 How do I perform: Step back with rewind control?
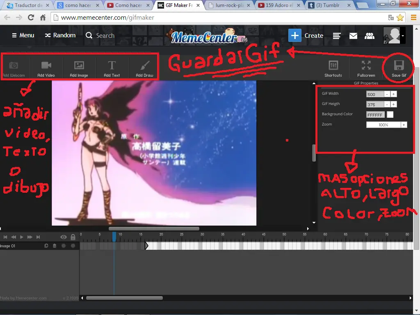coord(14,237)
